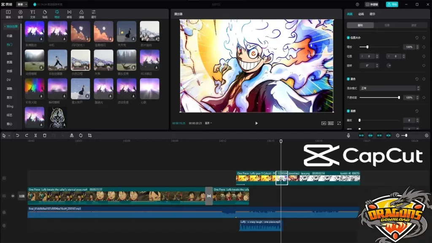Image resolution: width=432 pixels, height=243 pixels.
Task: Delete selected clip using trash icon
Action: coord(45,135)
